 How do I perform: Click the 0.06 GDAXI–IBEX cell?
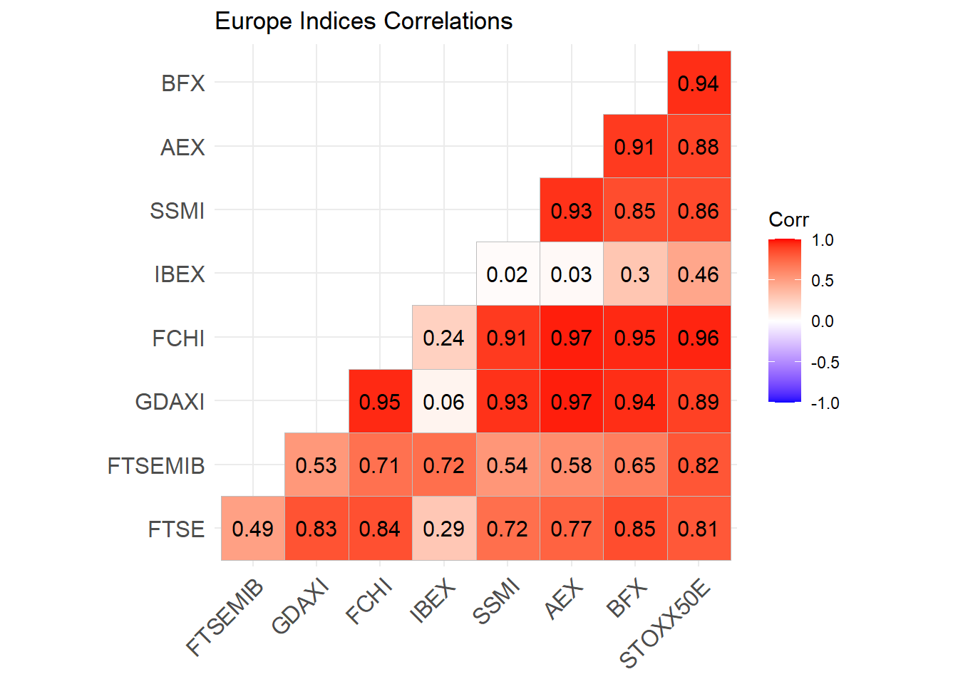[444, 402]
